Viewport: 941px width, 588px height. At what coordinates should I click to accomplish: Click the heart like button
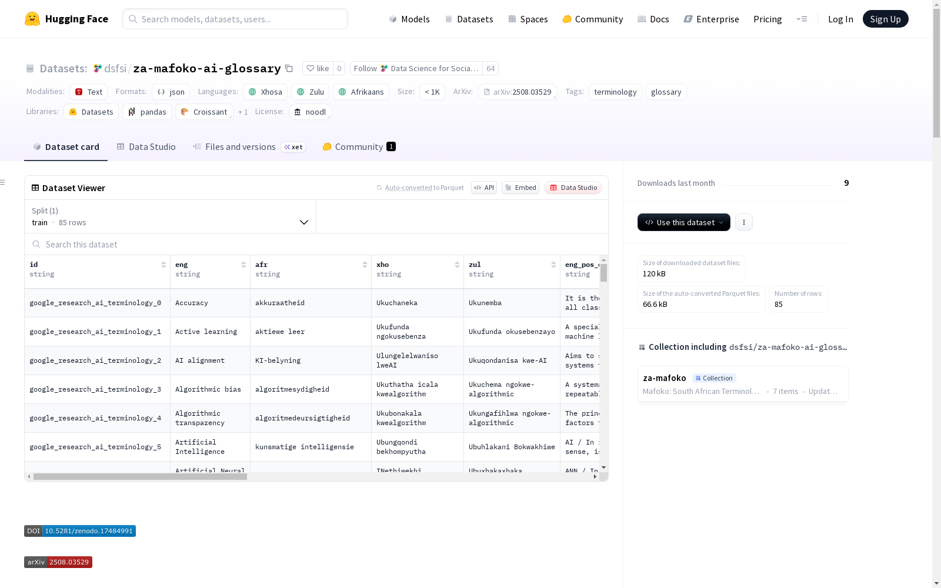click(318, 68)
